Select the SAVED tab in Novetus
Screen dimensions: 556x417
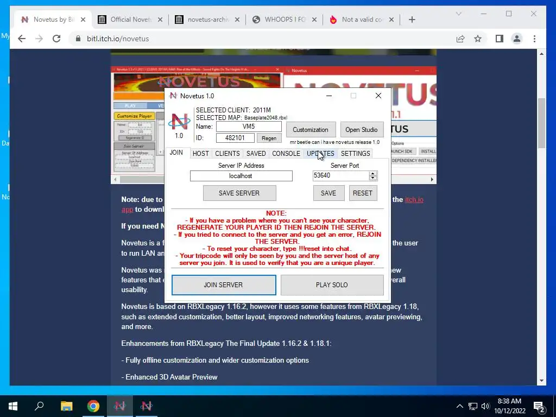click(x=256, y=154)
